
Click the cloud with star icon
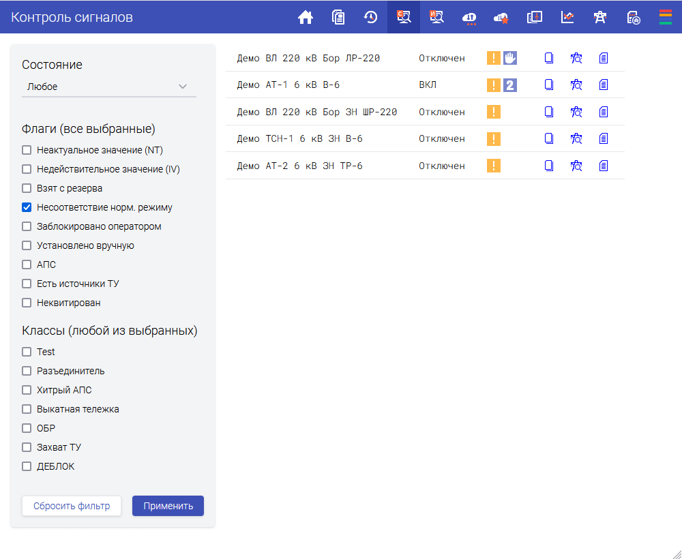(502, 18)
